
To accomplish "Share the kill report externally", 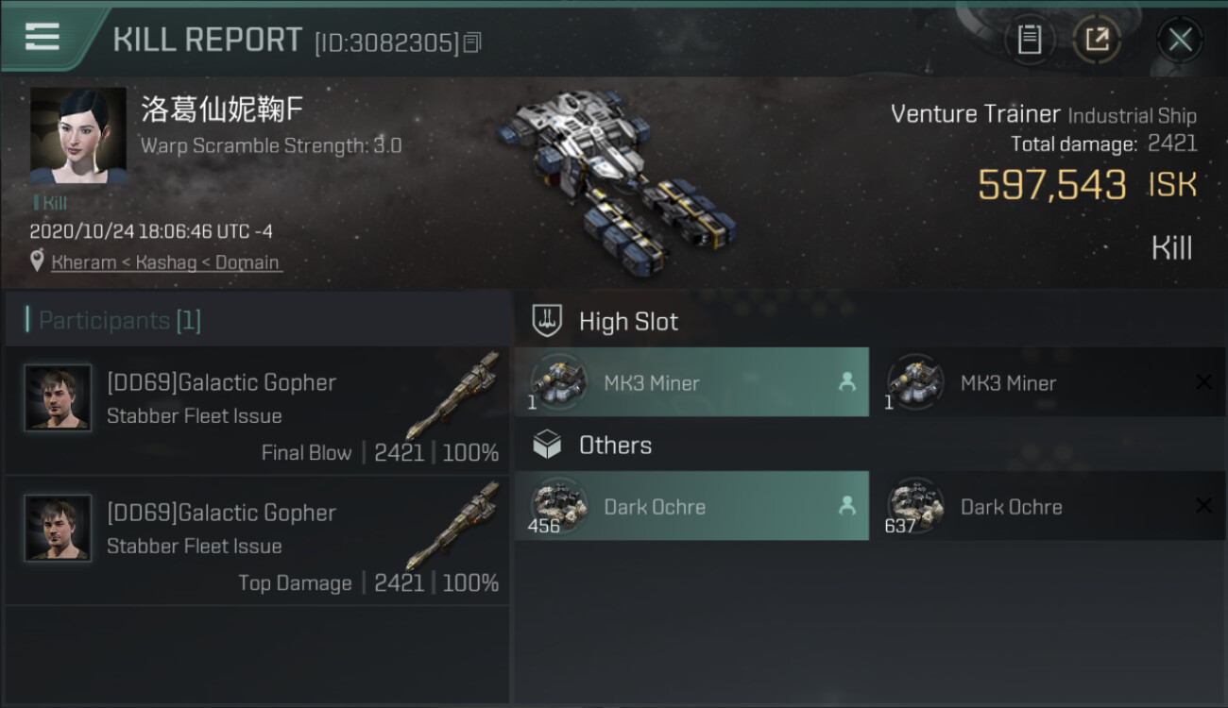I will (x=1097, y=40).
